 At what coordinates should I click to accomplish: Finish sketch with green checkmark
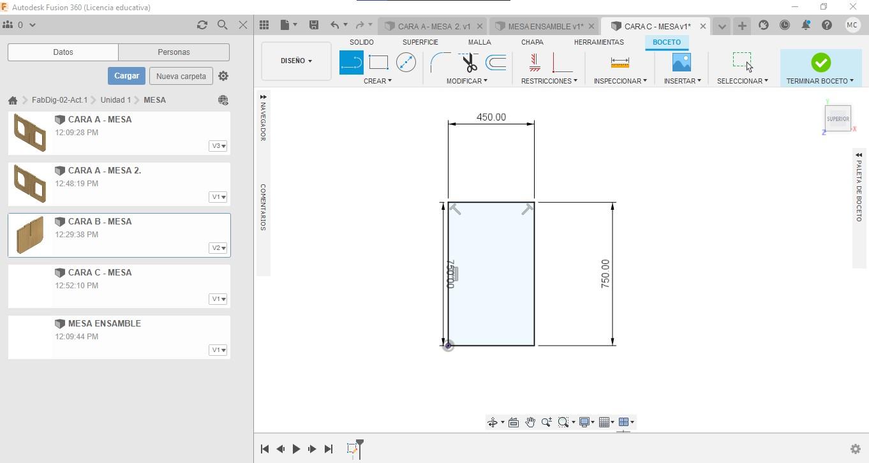(x=821, y=62)
